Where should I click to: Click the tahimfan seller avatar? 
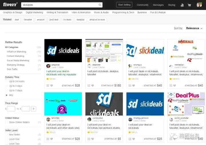click(48, 119)
